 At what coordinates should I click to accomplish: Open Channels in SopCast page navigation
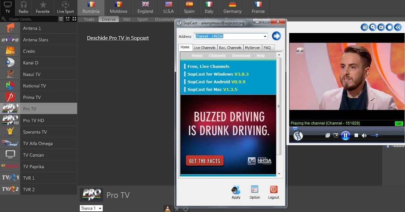[x=217, y=56]
